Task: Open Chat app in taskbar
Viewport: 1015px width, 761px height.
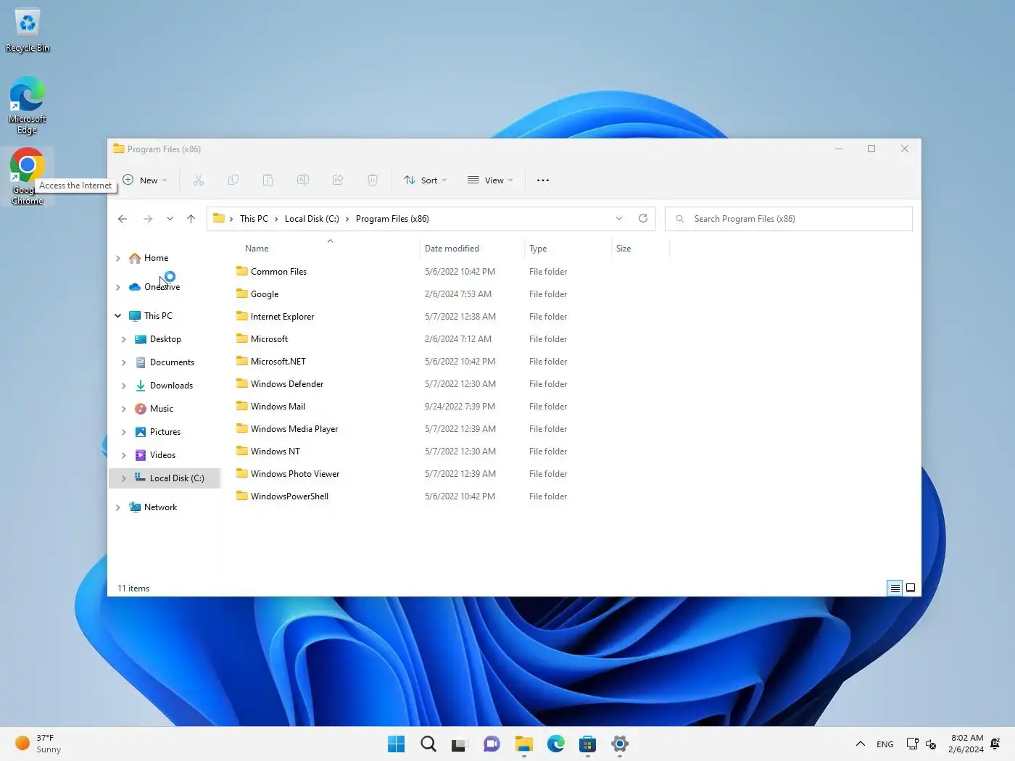Action: 492,744
